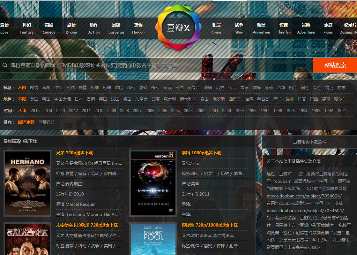357x255 pixels.
Task: Open 宇宙 1080p迅雷下载 link
Action: coord(202,153)
